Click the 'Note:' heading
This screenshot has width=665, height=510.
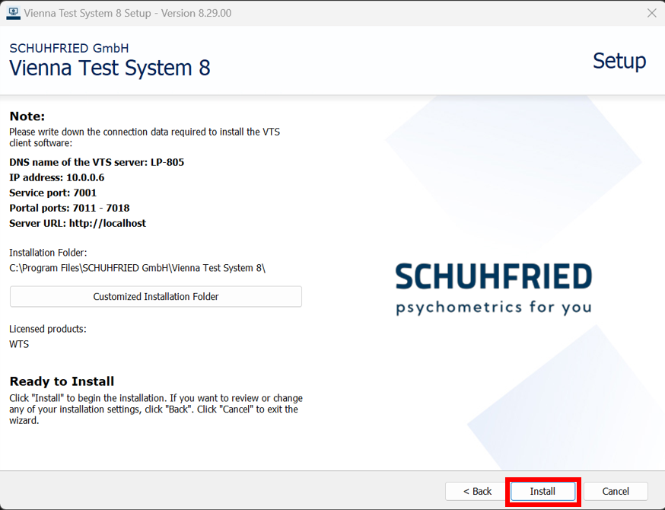(27, 116)
